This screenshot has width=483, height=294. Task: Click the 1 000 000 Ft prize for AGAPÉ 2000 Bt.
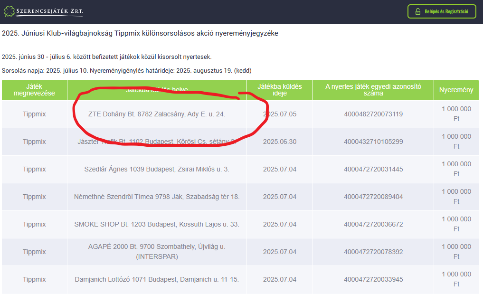point(456,251)
